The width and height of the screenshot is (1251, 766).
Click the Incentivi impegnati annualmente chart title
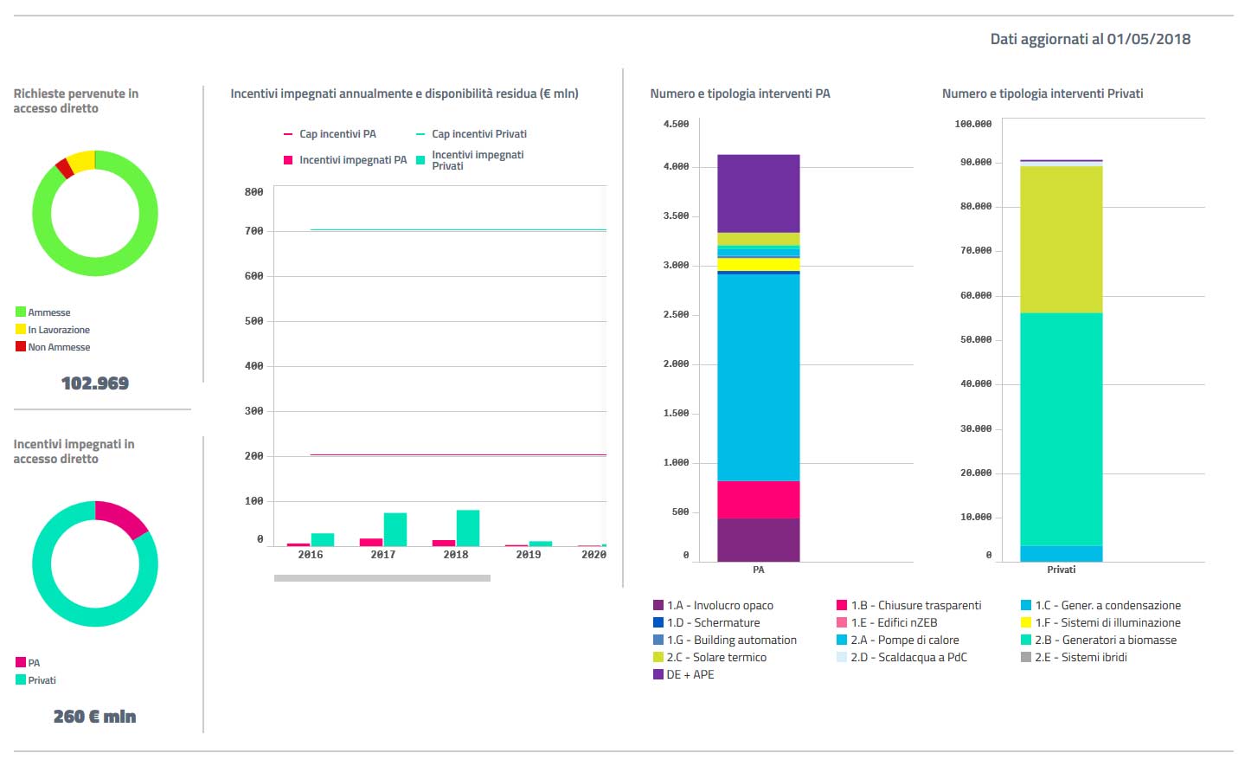click(x=404, y=93)
